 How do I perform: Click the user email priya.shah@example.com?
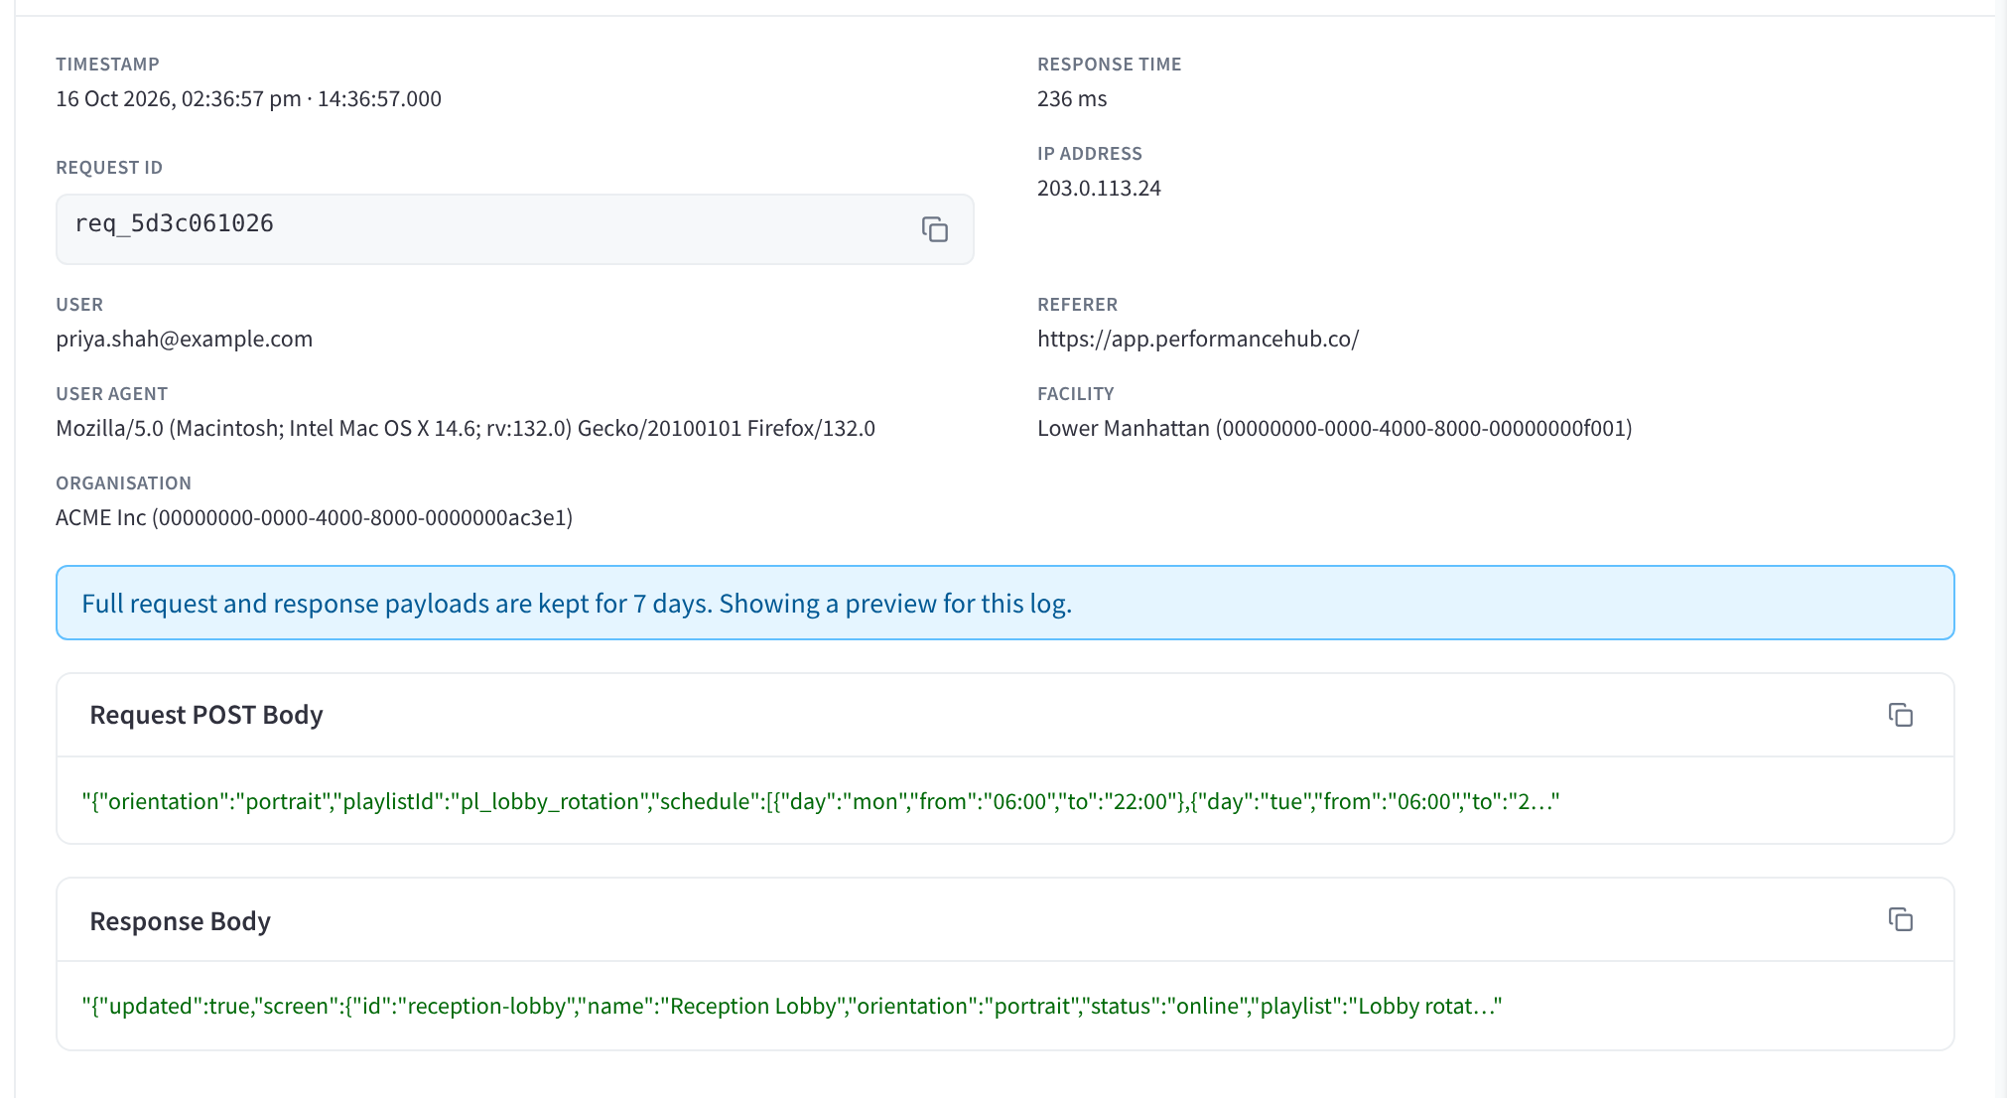click(x=184, y=339)
